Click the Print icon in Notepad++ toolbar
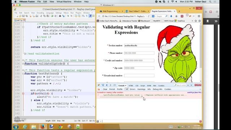 tap(36, 16)
